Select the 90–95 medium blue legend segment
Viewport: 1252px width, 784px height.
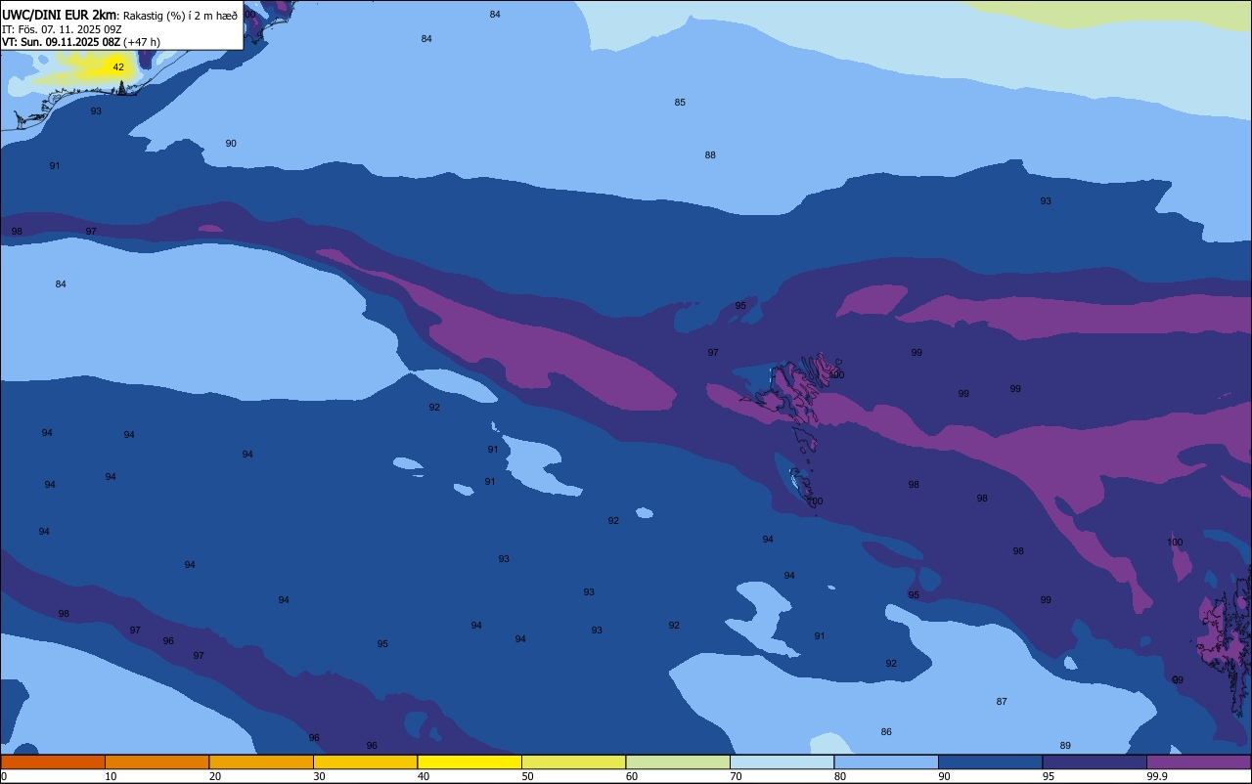(990, 762)
